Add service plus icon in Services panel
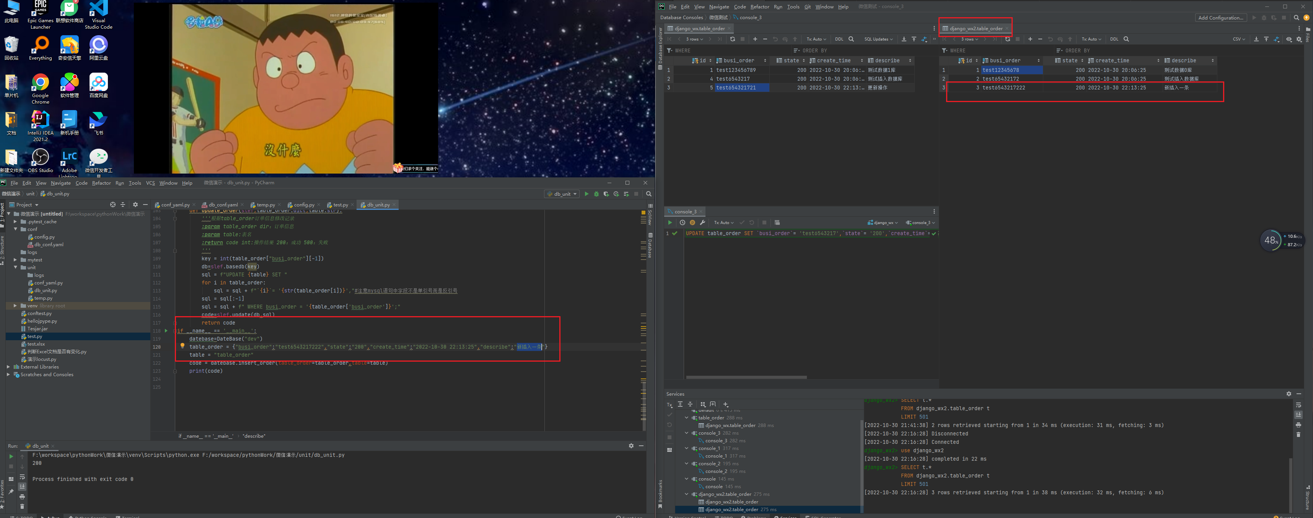1313x518 pixels. pos(726,404)
